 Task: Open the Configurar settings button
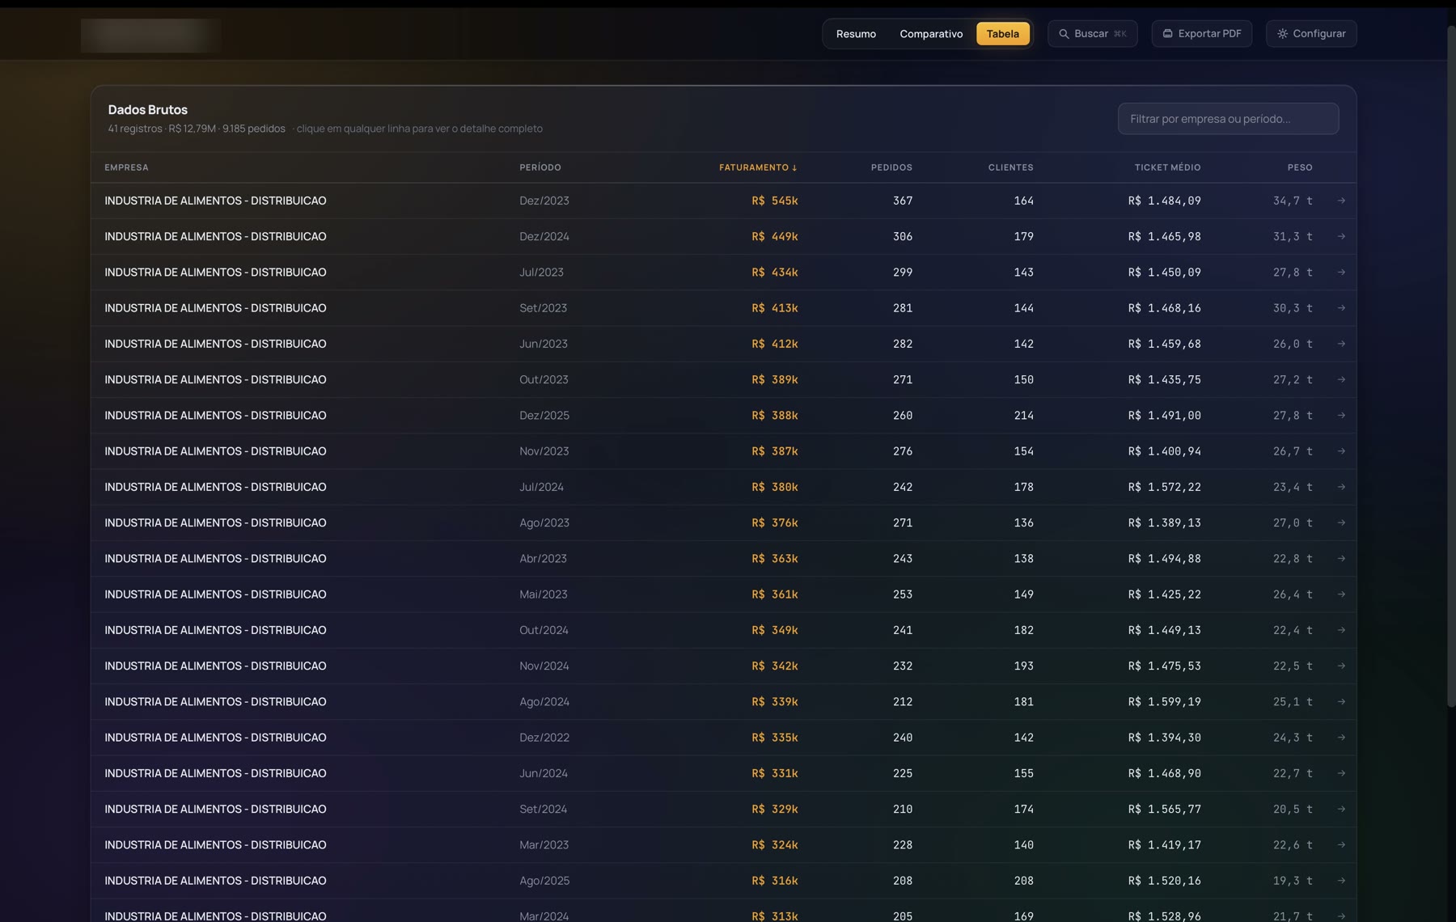(x=1311, y=34)
